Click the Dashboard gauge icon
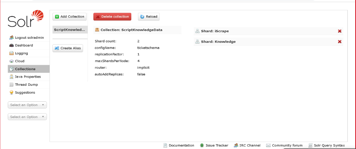Viewport: 356px width, 149px height. point(11,45)
